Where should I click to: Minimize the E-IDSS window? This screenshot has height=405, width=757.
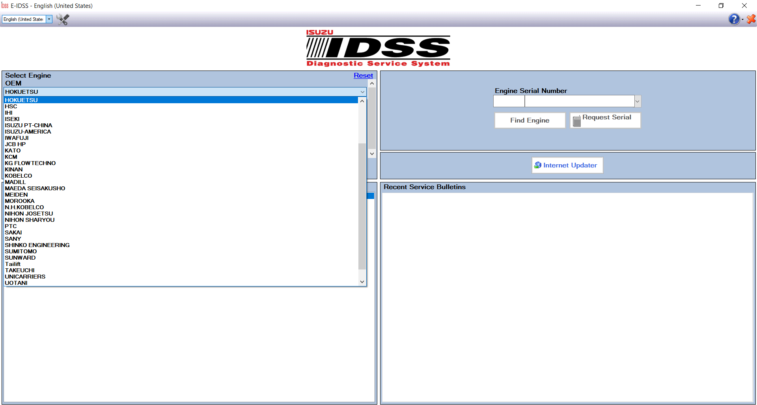(698, 6)
